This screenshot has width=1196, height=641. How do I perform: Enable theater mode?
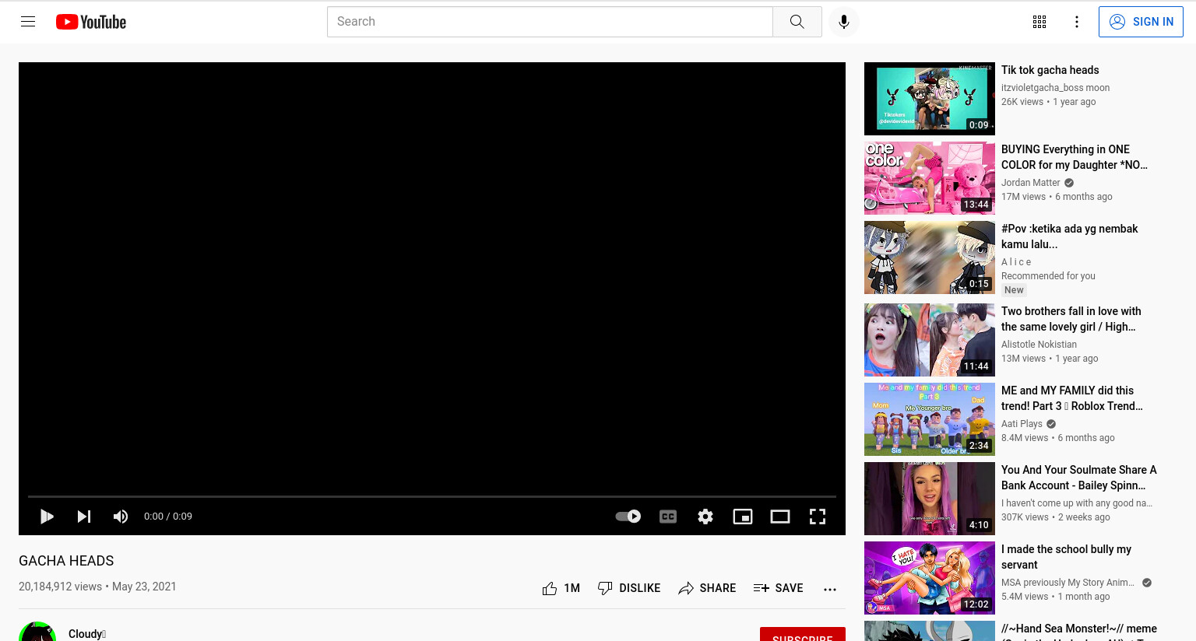click(x=780, y=517)
